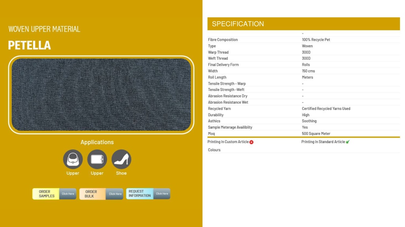Click the Shoe caption under heel icon

[x=121, y=173]
